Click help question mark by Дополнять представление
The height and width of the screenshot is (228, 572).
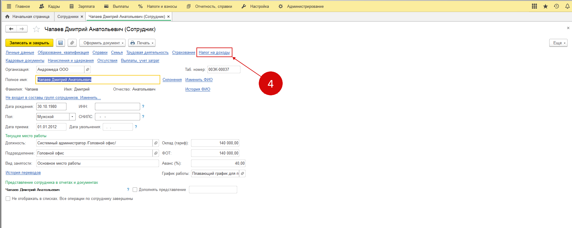[128, 190]
